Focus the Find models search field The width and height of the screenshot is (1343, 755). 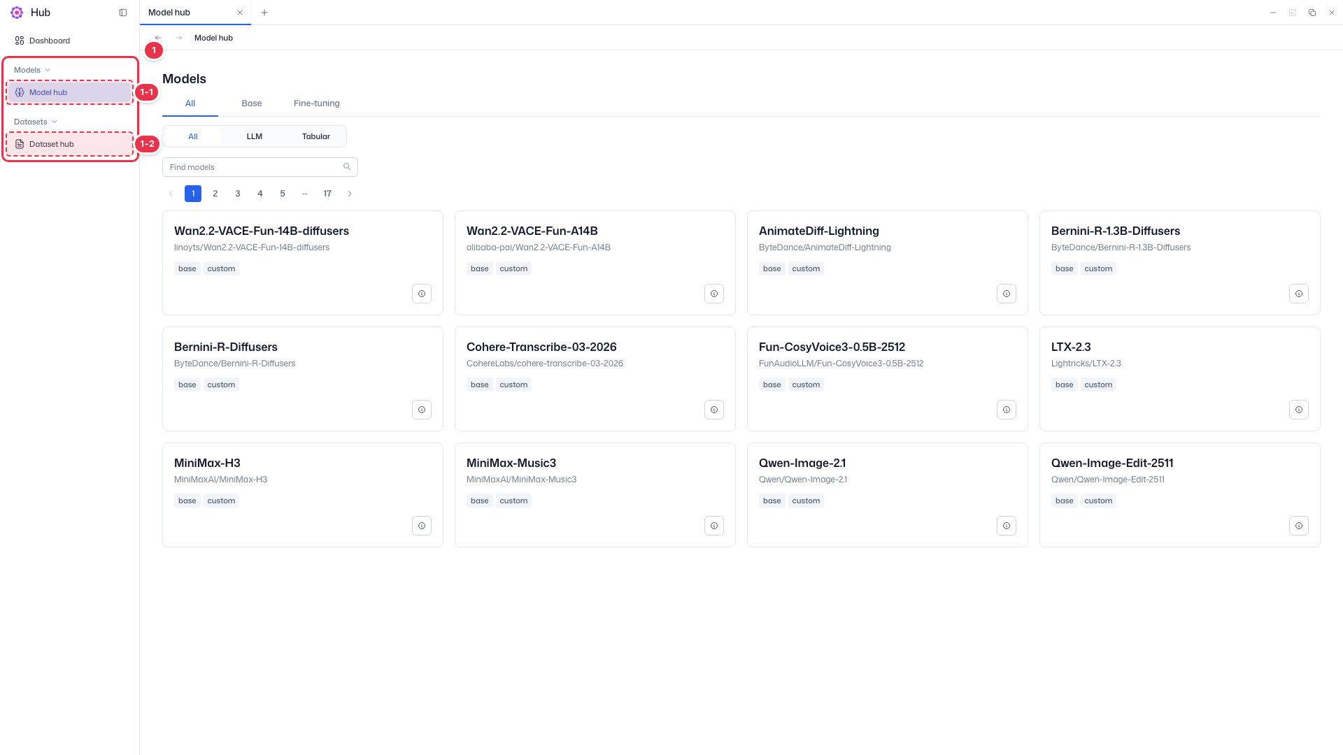pos(260,167)
